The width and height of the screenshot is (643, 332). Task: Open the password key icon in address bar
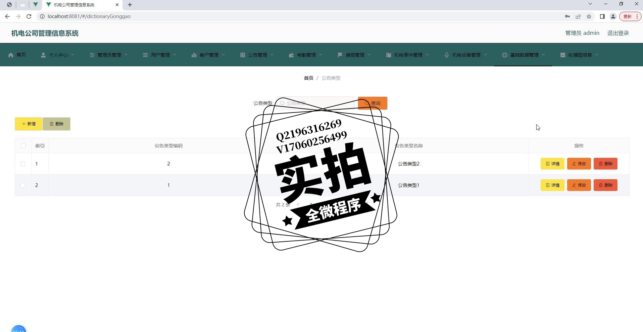tap(567, 16)
